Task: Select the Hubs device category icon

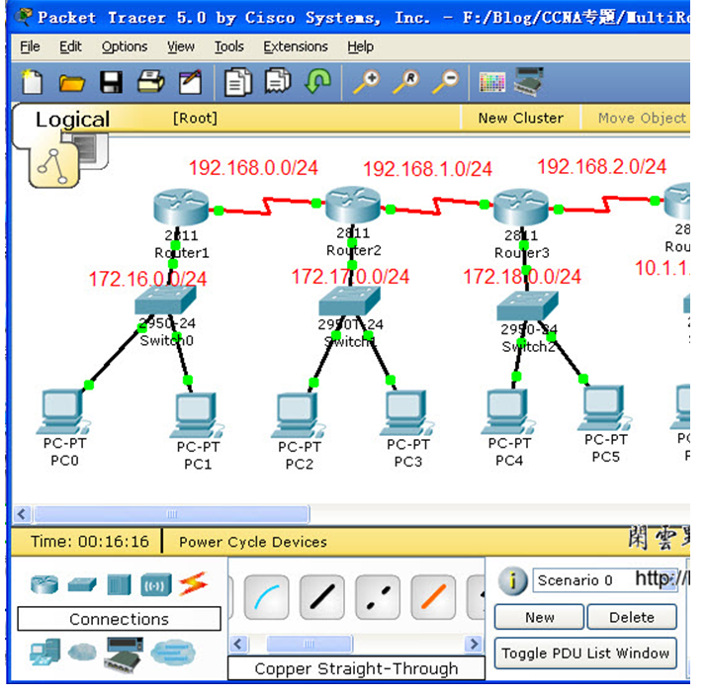Action: pyautogui.click(x=120, y=584)
